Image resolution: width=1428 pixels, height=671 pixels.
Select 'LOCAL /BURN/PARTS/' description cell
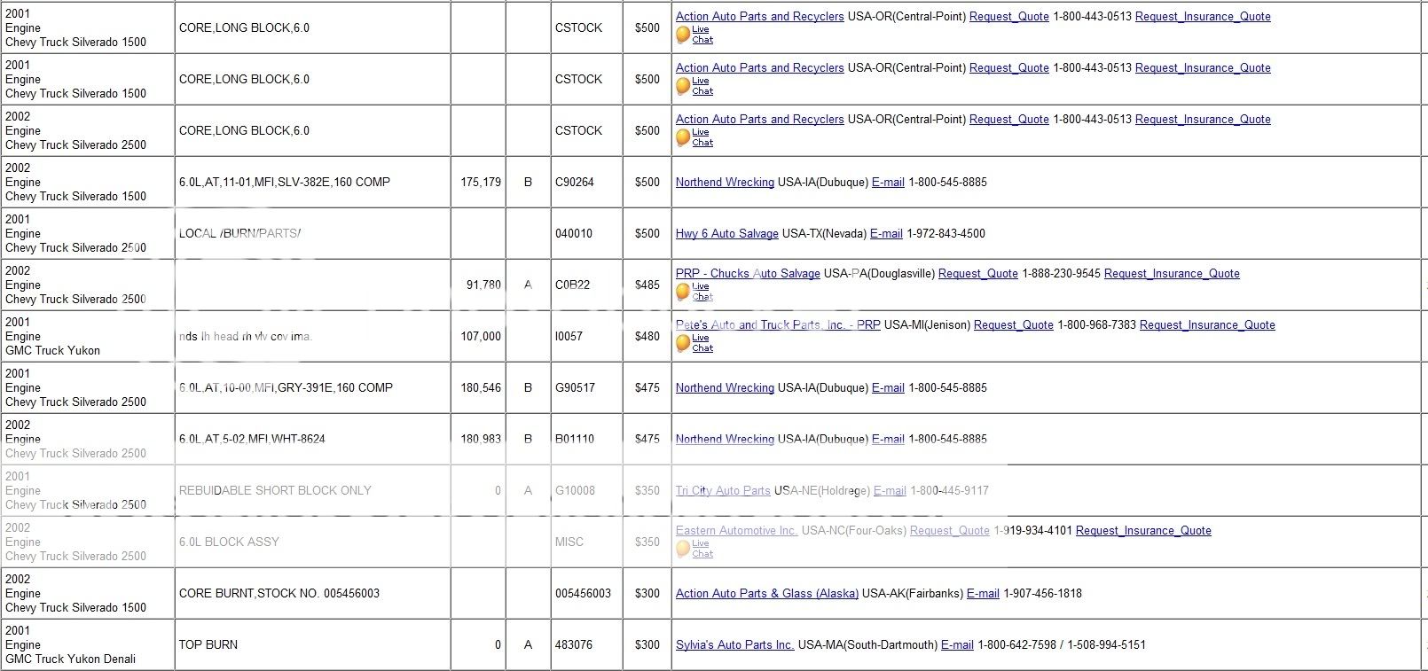point(312,233)
